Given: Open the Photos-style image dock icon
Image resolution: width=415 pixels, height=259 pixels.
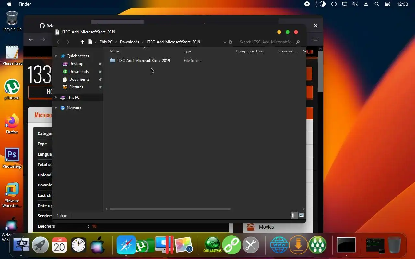Looking at the screenshot, I should tap(184, 245).
